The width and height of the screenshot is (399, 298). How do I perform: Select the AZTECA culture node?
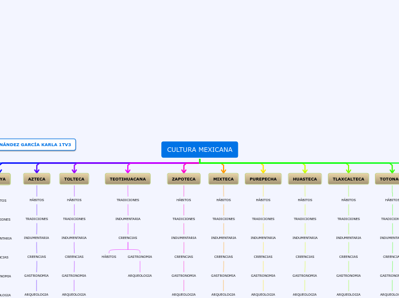pos(37,179)
